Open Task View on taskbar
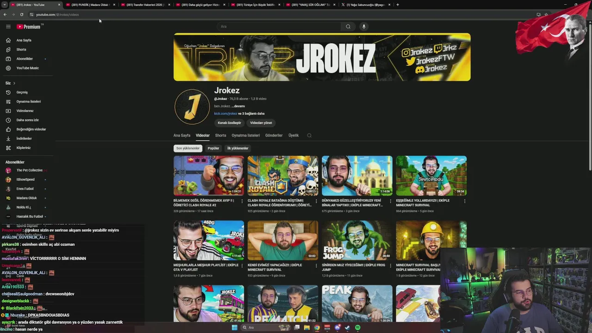Viewport: 592px width, 333px height. coord(296,327)
